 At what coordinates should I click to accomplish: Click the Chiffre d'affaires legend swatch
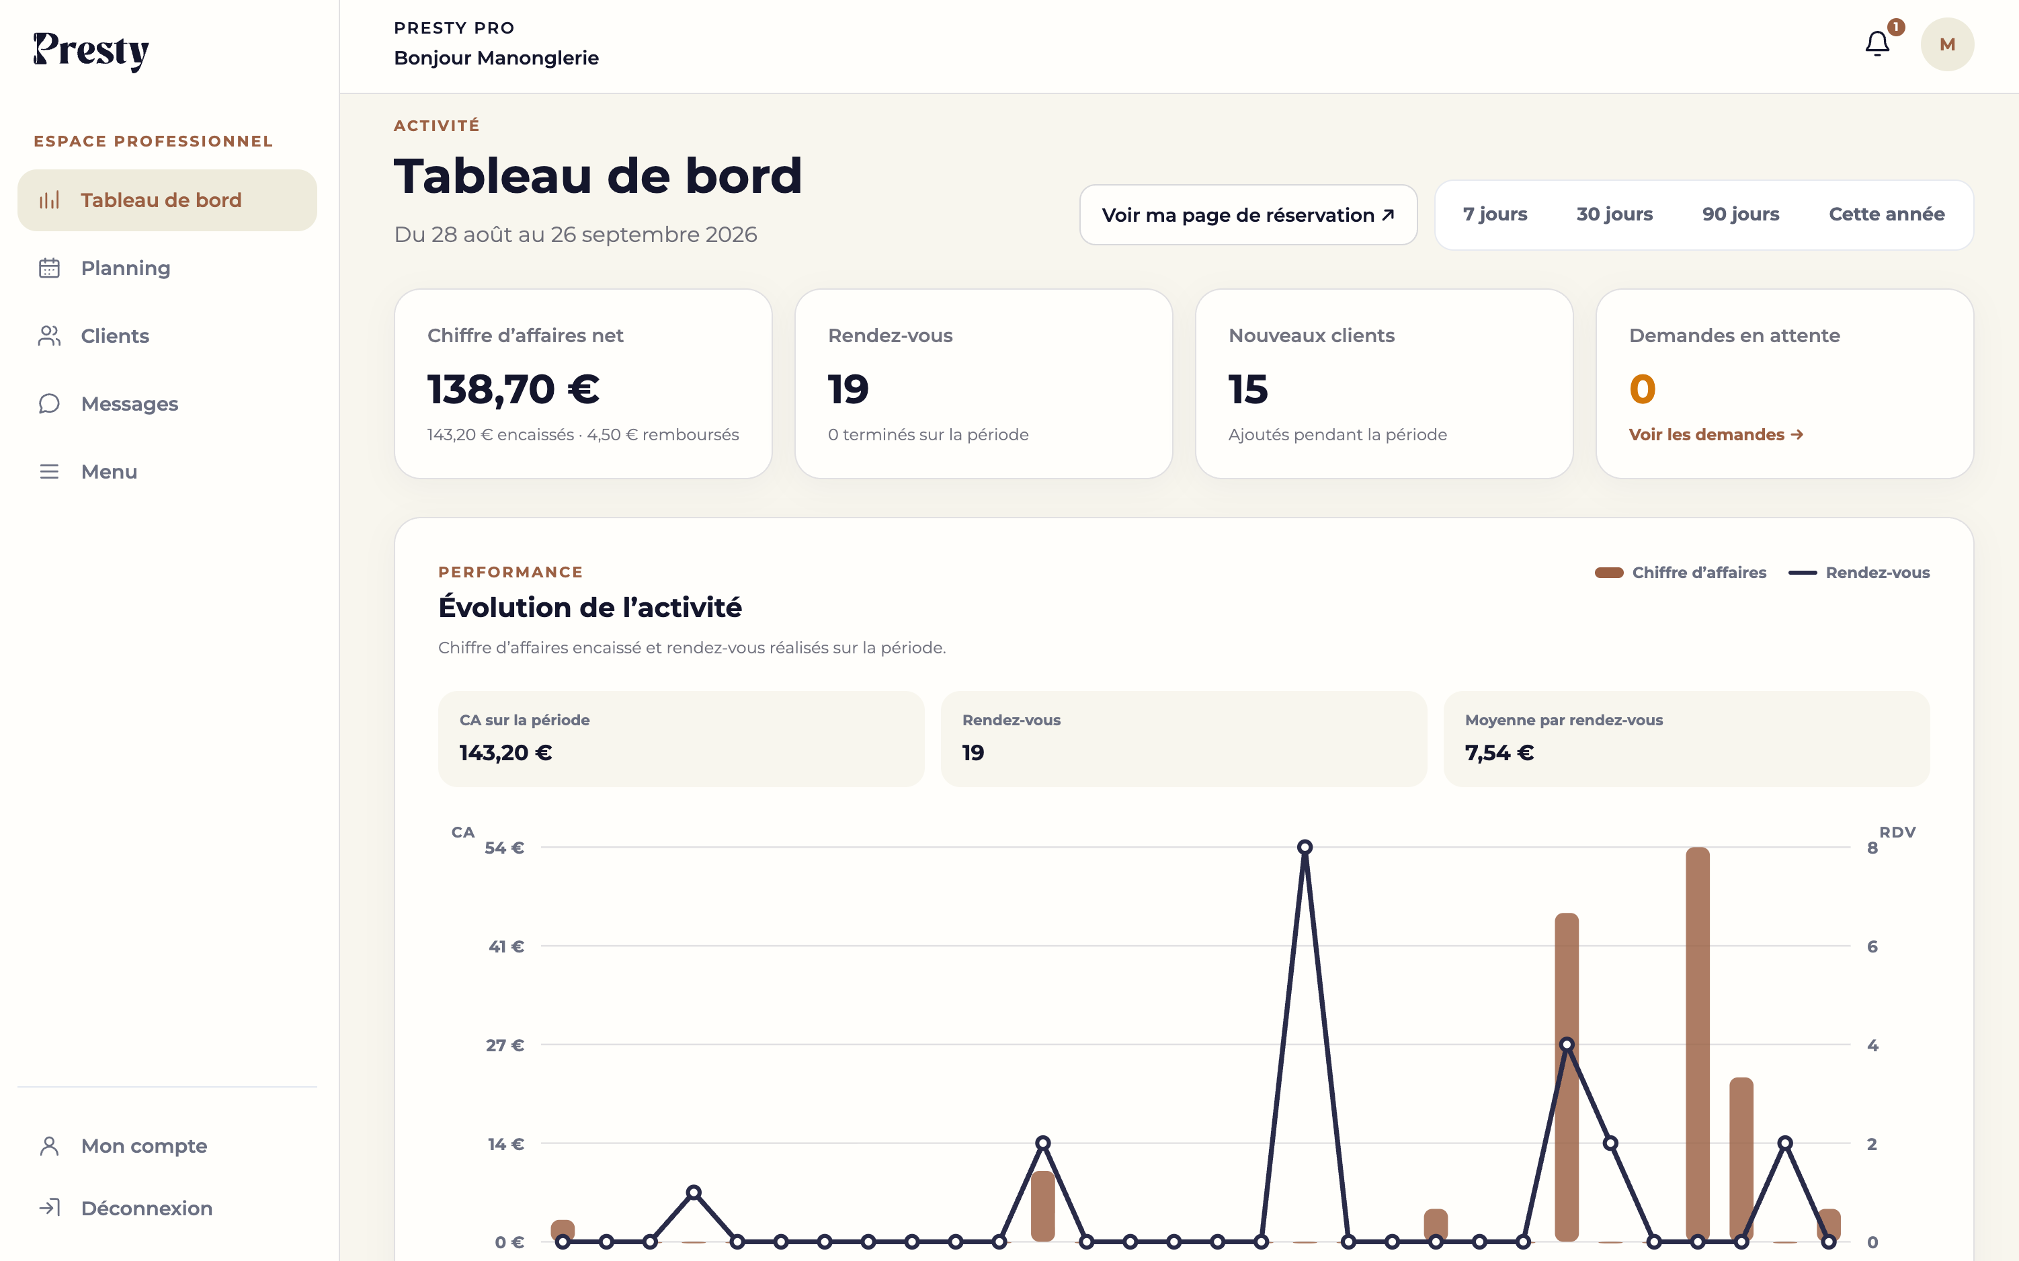coord(1609,573)
